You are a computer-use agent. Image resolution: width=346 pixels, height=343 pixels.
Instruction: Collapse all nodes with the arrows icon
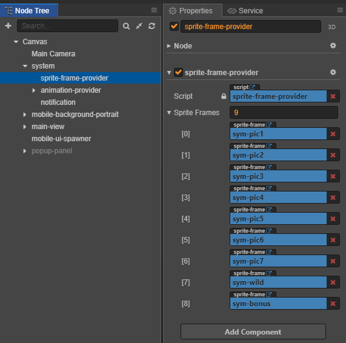(139, 26)
